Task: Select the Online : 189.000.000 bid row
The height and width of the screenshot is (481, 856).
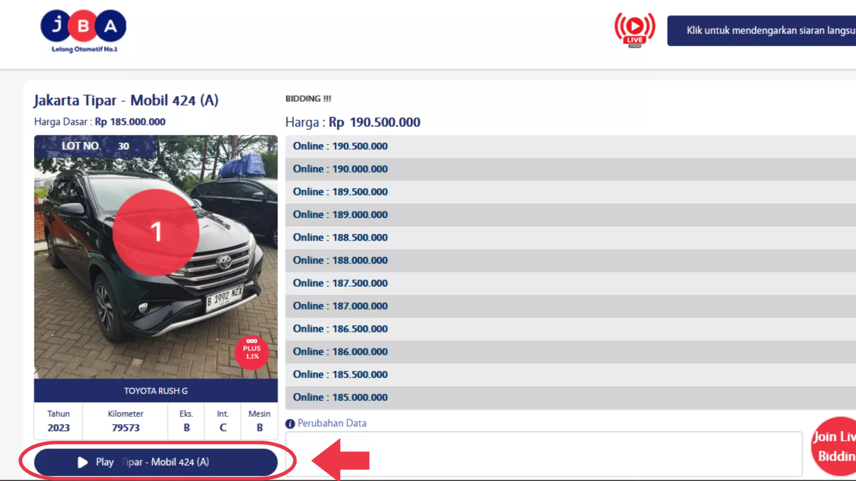Action: pyautogui.click(x=571, y=215)
